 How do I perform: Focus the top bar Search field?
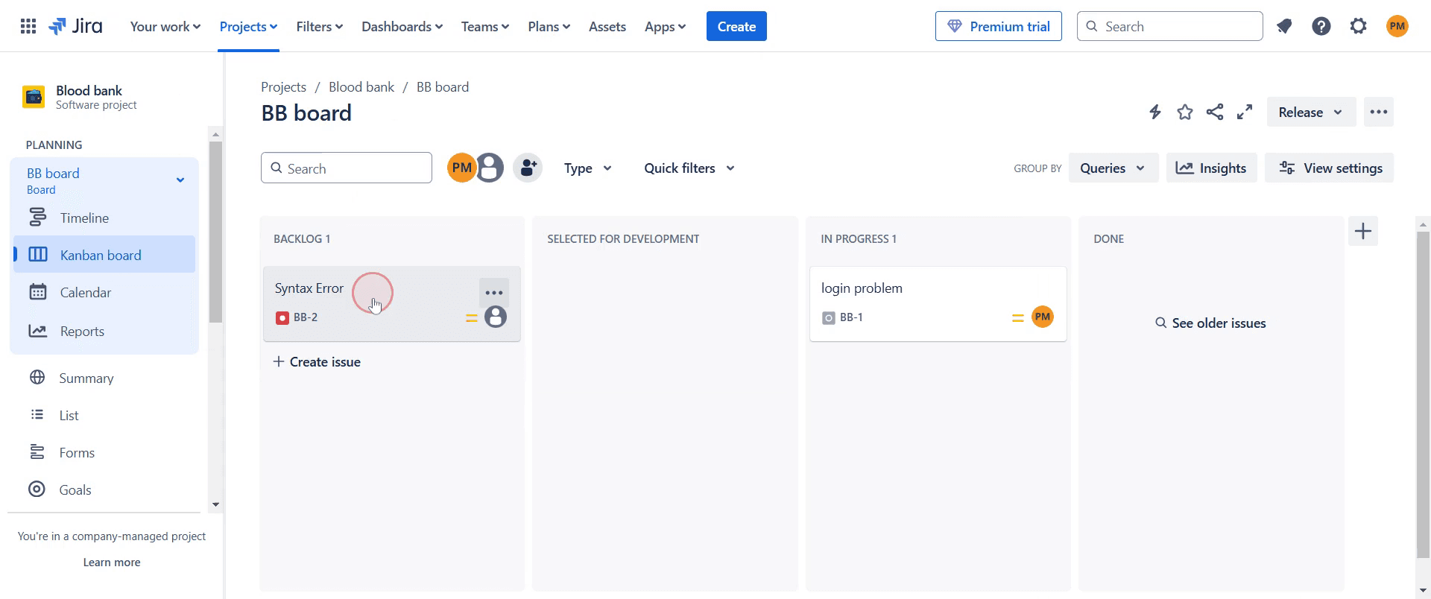point(1170,27)
